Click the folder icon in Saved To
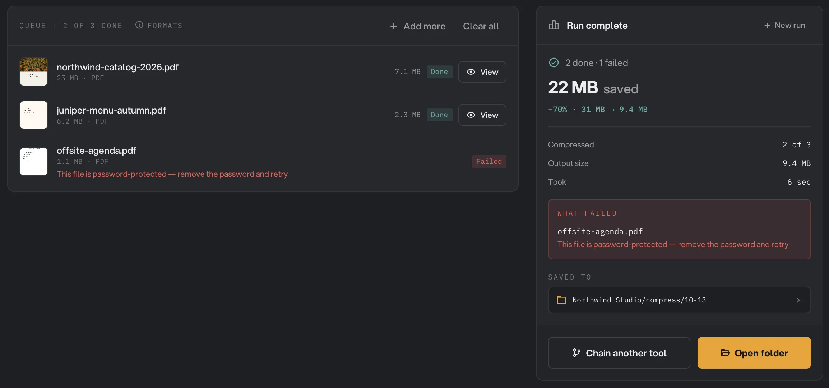The image size is (829, 388). pyautogui.click(x=561, y=300)
